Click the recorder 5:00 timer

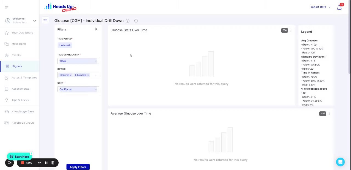[29, 163]
